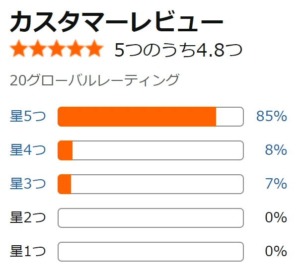Click the empty 1-star histogram bar
300x277 pixels.
[x=150, y=252]
